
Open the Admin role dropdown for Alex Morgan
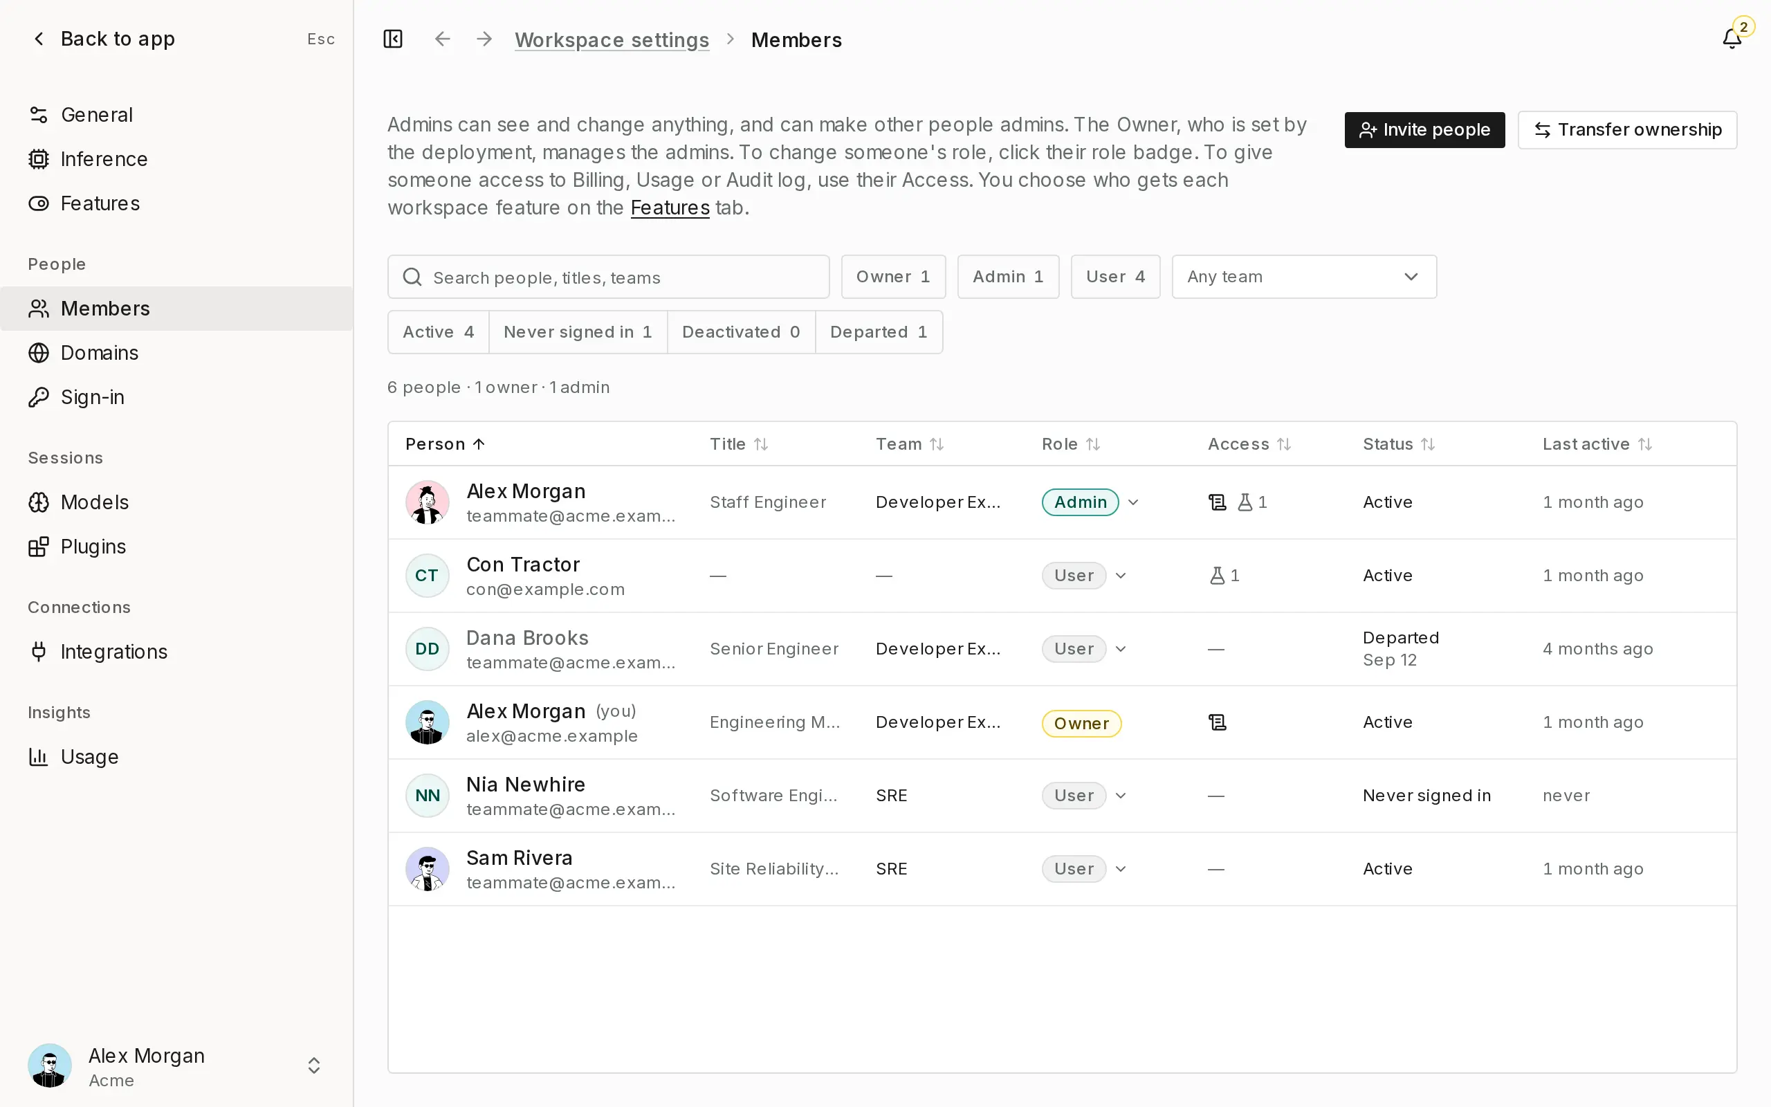1090,502
